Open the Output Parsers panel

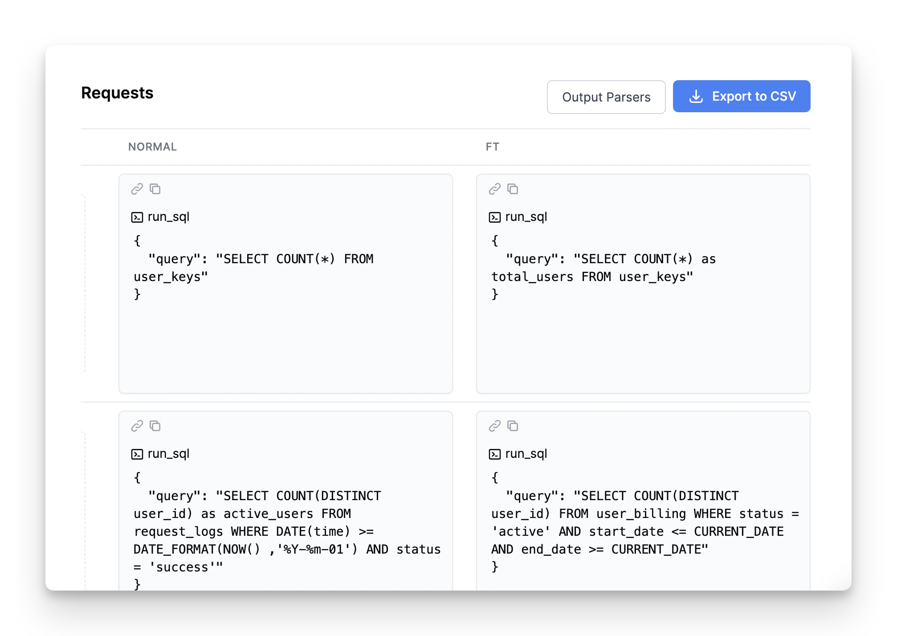click(606, 97)
